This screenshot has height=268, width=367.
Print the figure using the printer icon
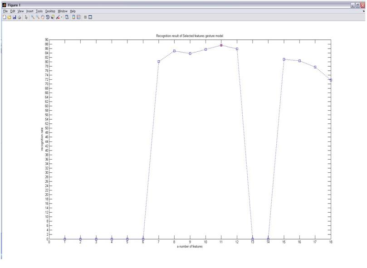coord(19,17)
